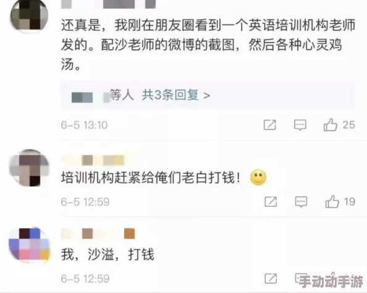Share the English training teacher comment
Viewport: 367px width, 293px height.
click(270, 125)
